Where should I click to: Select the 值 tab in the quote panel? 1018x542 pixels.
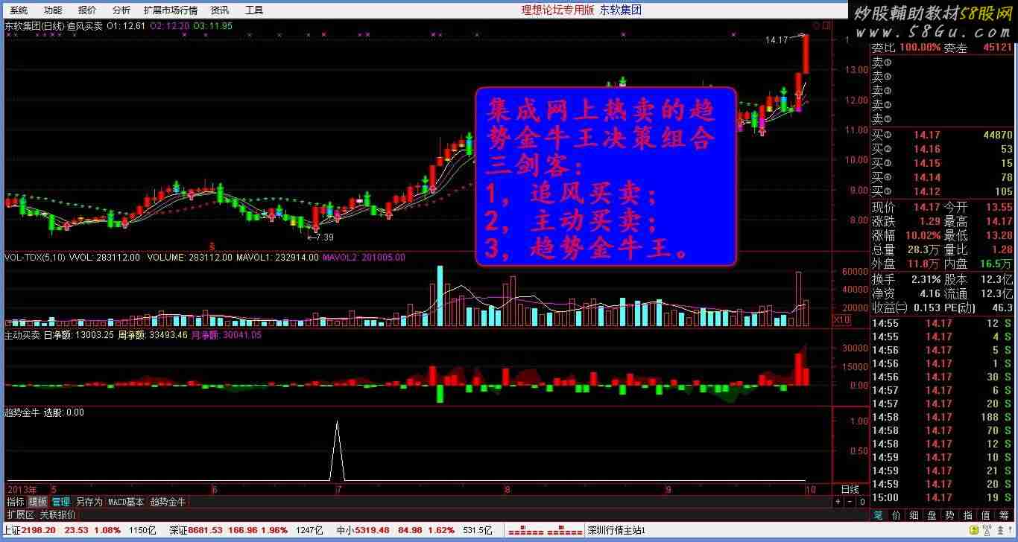click(x=985, y=514)
